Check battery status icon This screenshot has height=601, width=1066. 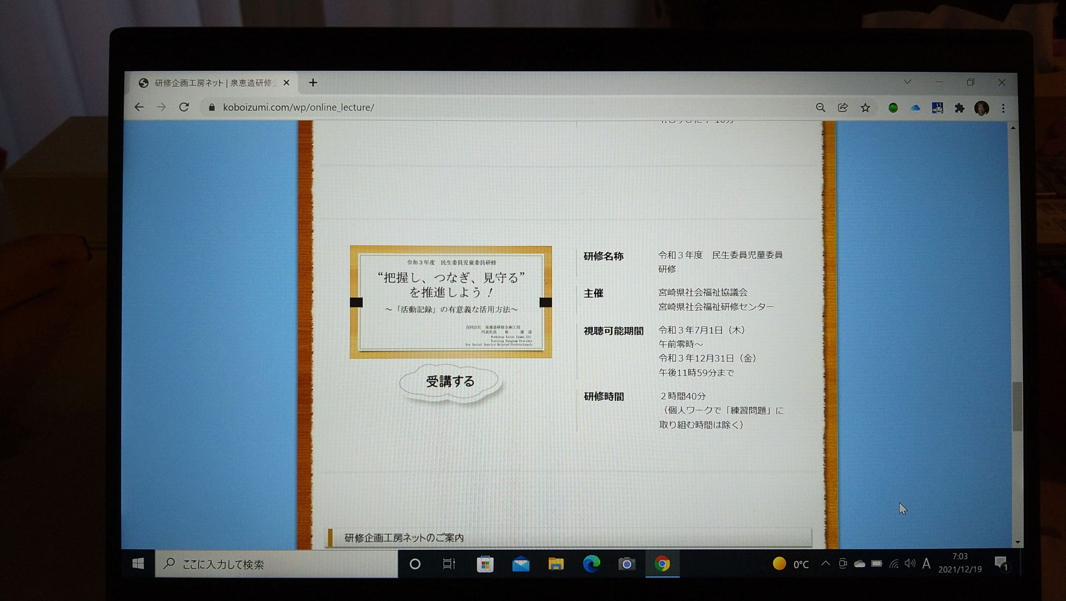tap(877, 564)
